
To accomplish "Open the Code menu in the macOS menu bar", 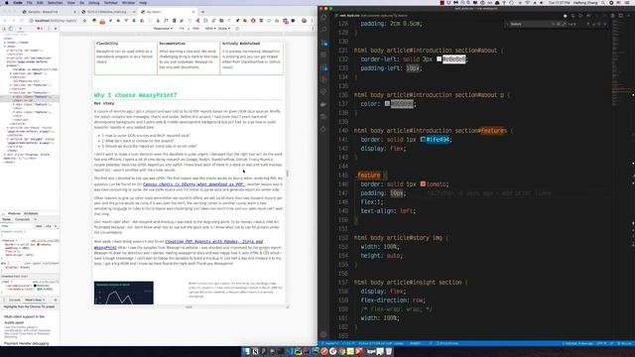I will click(x=18, y=2).
